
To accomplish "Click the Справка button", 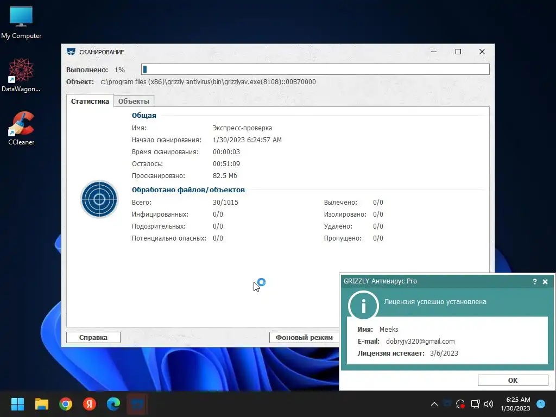I will (93, 338).
